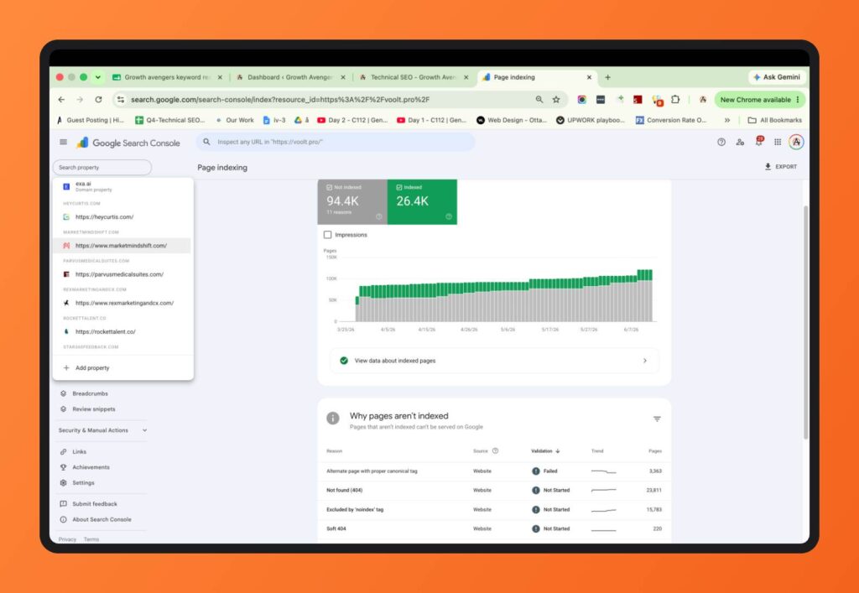The width and height of the screenshot is (859, 593).
Task: Open View data about indexed pages arrow
Action: coord(645,361)
